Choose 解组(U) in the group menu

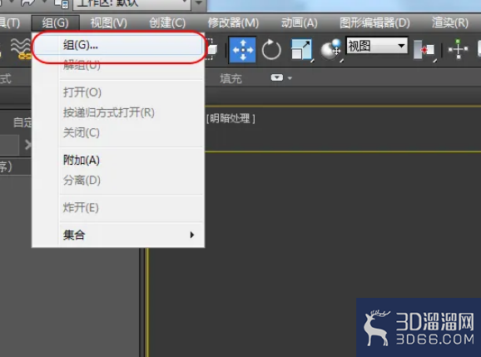tap(118, 65)
